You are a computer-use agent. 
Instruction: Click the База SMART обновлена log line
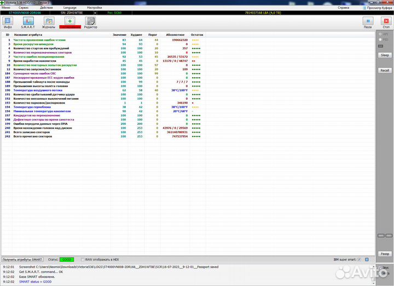tap(37, 277)
